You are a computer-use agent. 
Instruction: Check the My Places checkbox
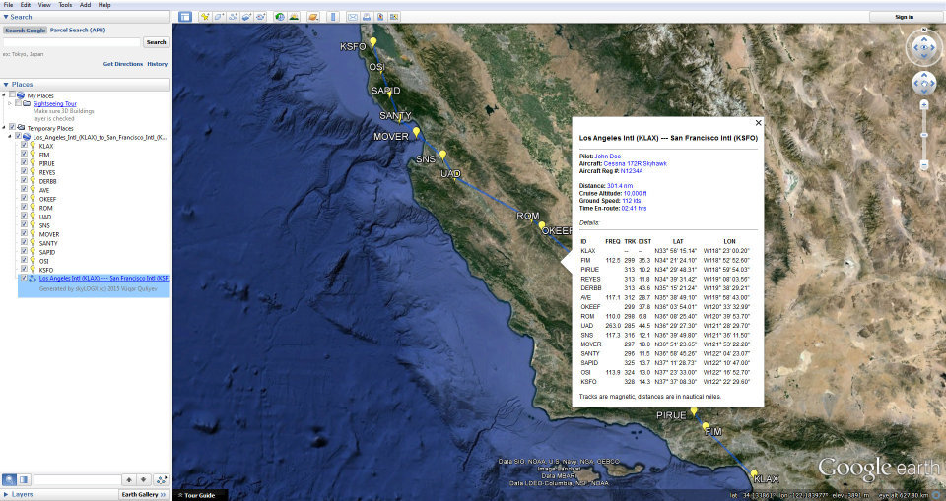(x=12, y=95)
